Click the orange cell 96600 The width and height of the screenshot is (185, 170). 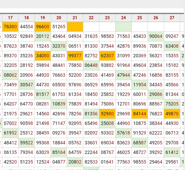(x=43, y=27)
